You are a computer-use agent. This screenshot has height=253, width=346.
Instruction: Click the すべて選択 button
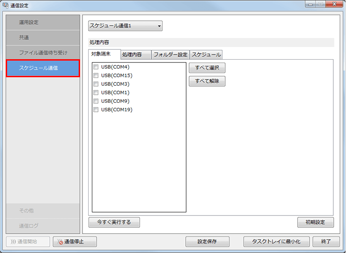pyautogui.click(x=207, y=68)
